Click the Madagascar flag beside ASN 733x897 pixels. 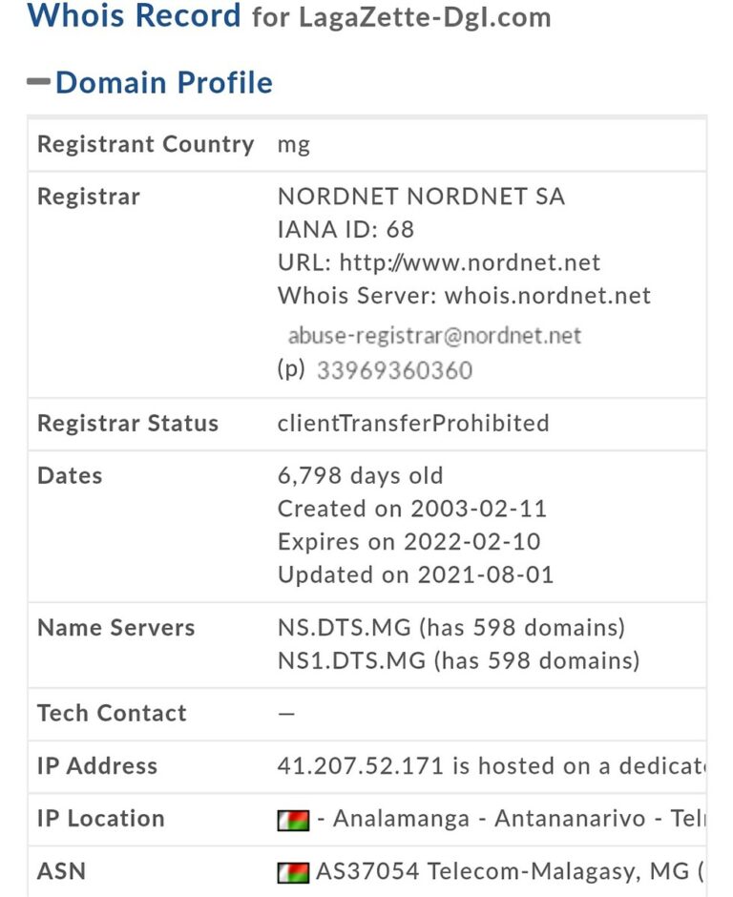(293, 873)
